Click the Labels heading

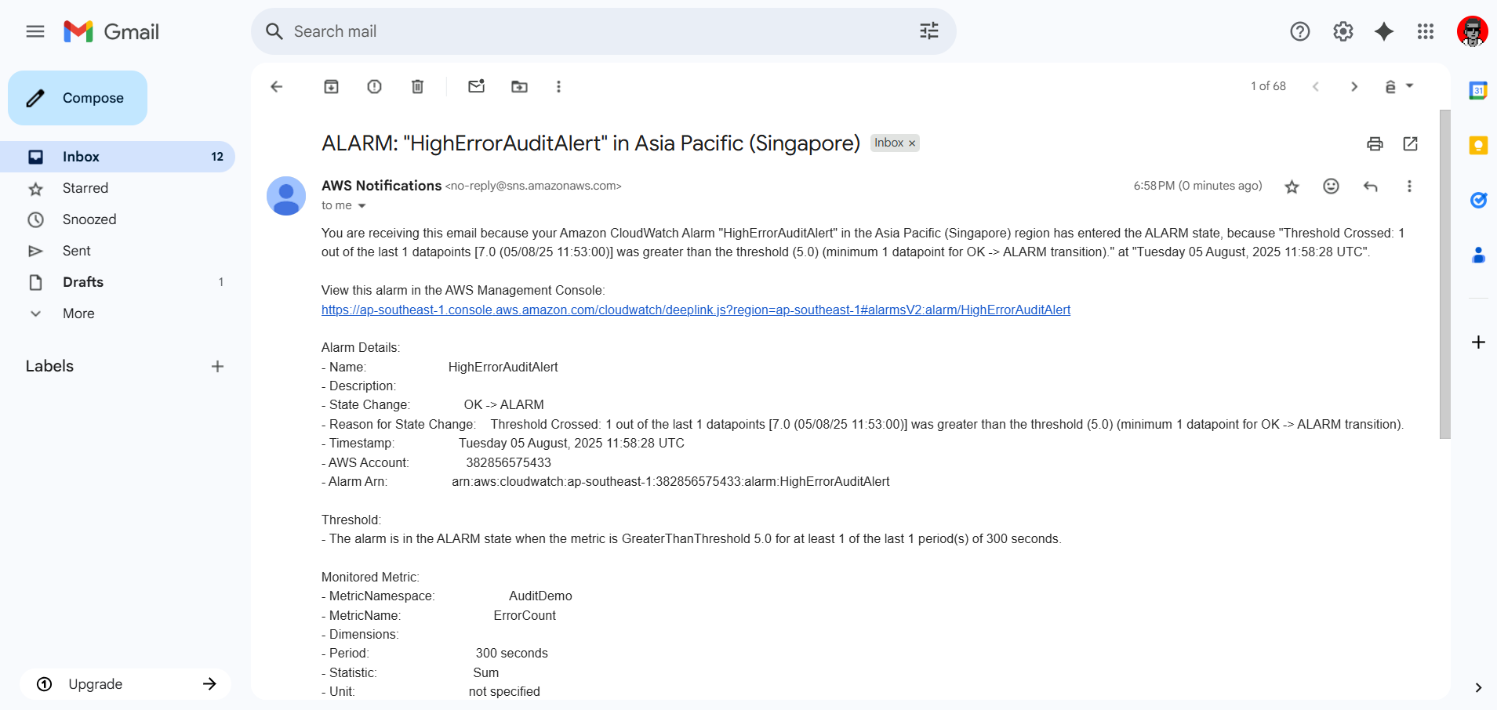click(49, 366)
